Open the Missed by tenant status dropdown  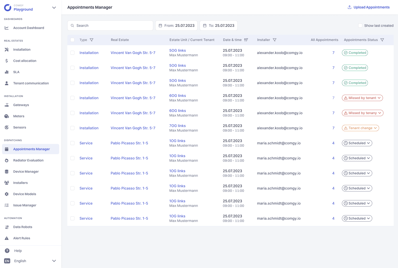[x=362, y=98]
